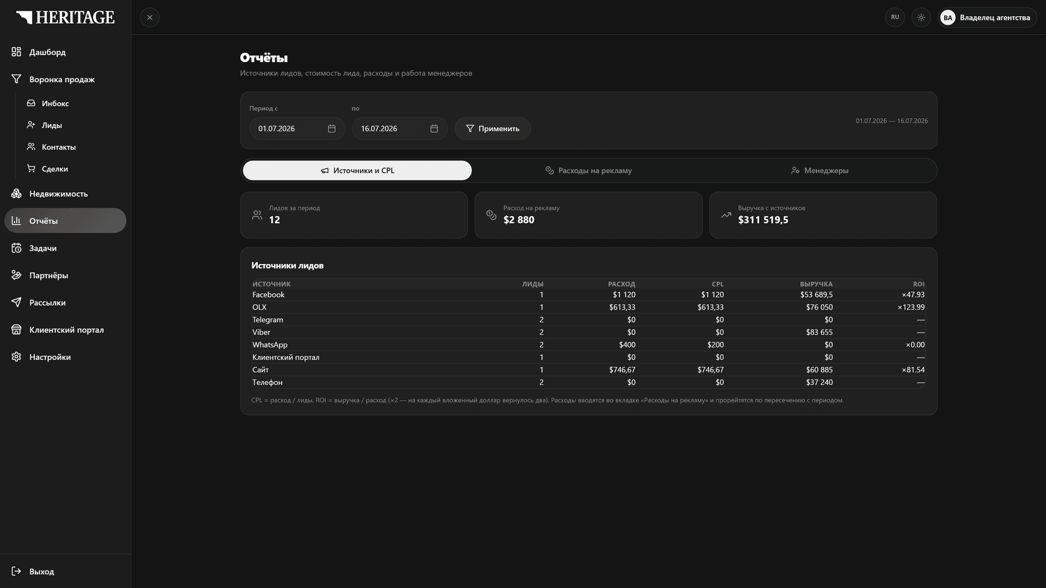
Task: Click the Рассылки paper plane icon
Action: click(16, 302)
